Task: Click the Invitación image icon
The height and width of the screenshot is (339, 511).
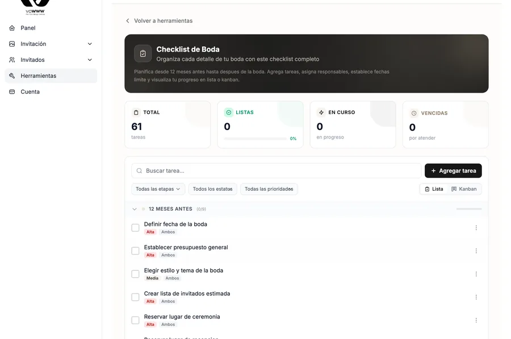Action: pos(12,44)
